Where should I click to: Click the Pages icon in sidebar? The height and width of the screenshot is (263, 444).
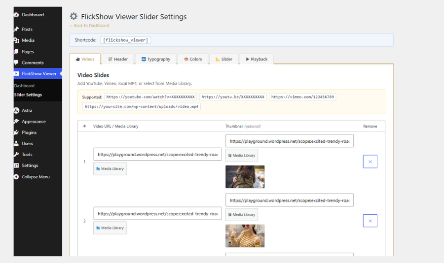16,52
